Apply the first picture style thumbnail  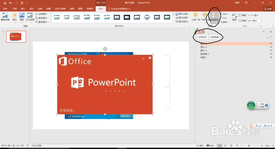tap(57, 17)
